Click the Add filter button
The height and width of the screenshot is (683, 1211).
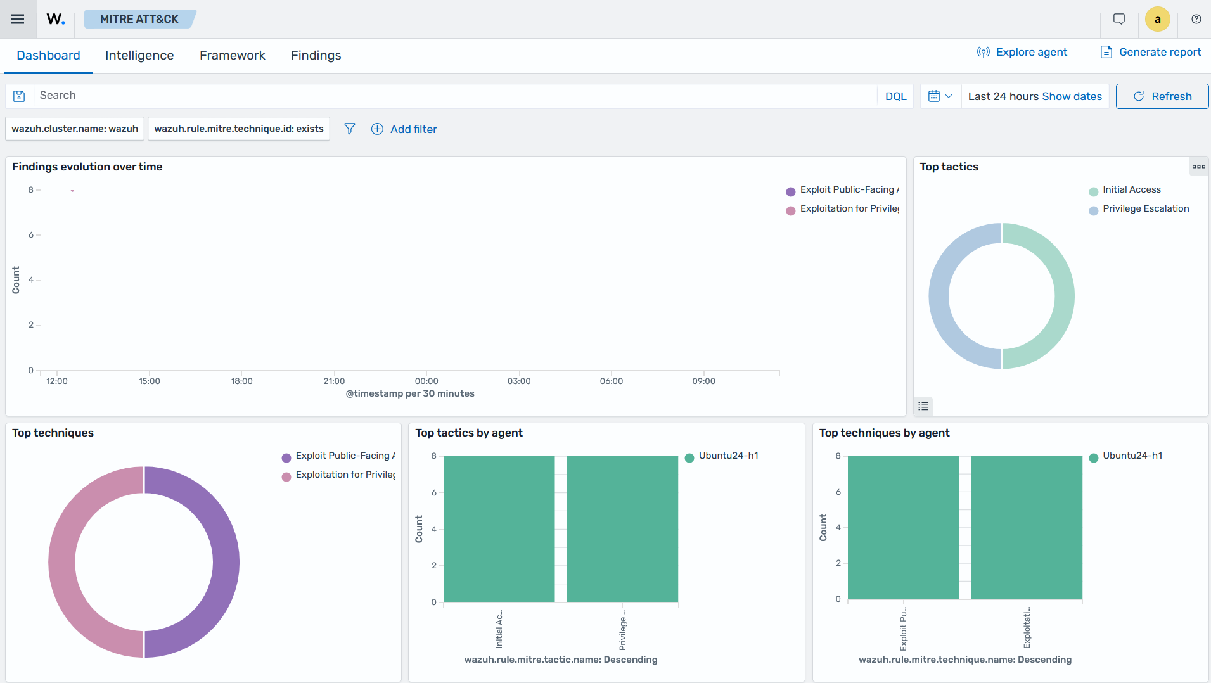pos(404,129)
